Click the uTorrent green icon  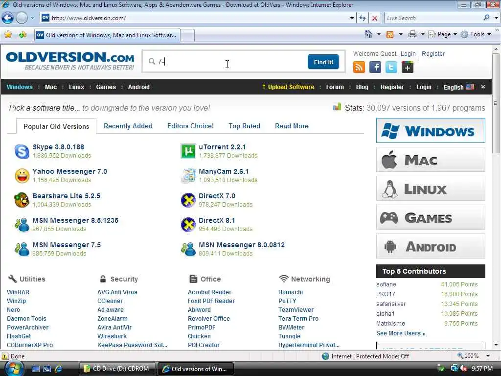188,151
